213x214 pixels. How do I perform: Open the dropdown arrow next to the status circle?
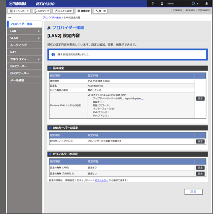point(197,4)
